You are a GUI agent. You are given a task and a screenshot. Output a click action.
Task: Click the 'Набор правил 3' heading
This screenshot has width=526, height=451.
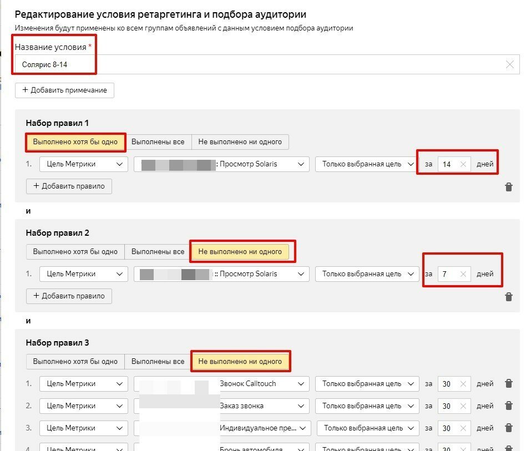57,343
